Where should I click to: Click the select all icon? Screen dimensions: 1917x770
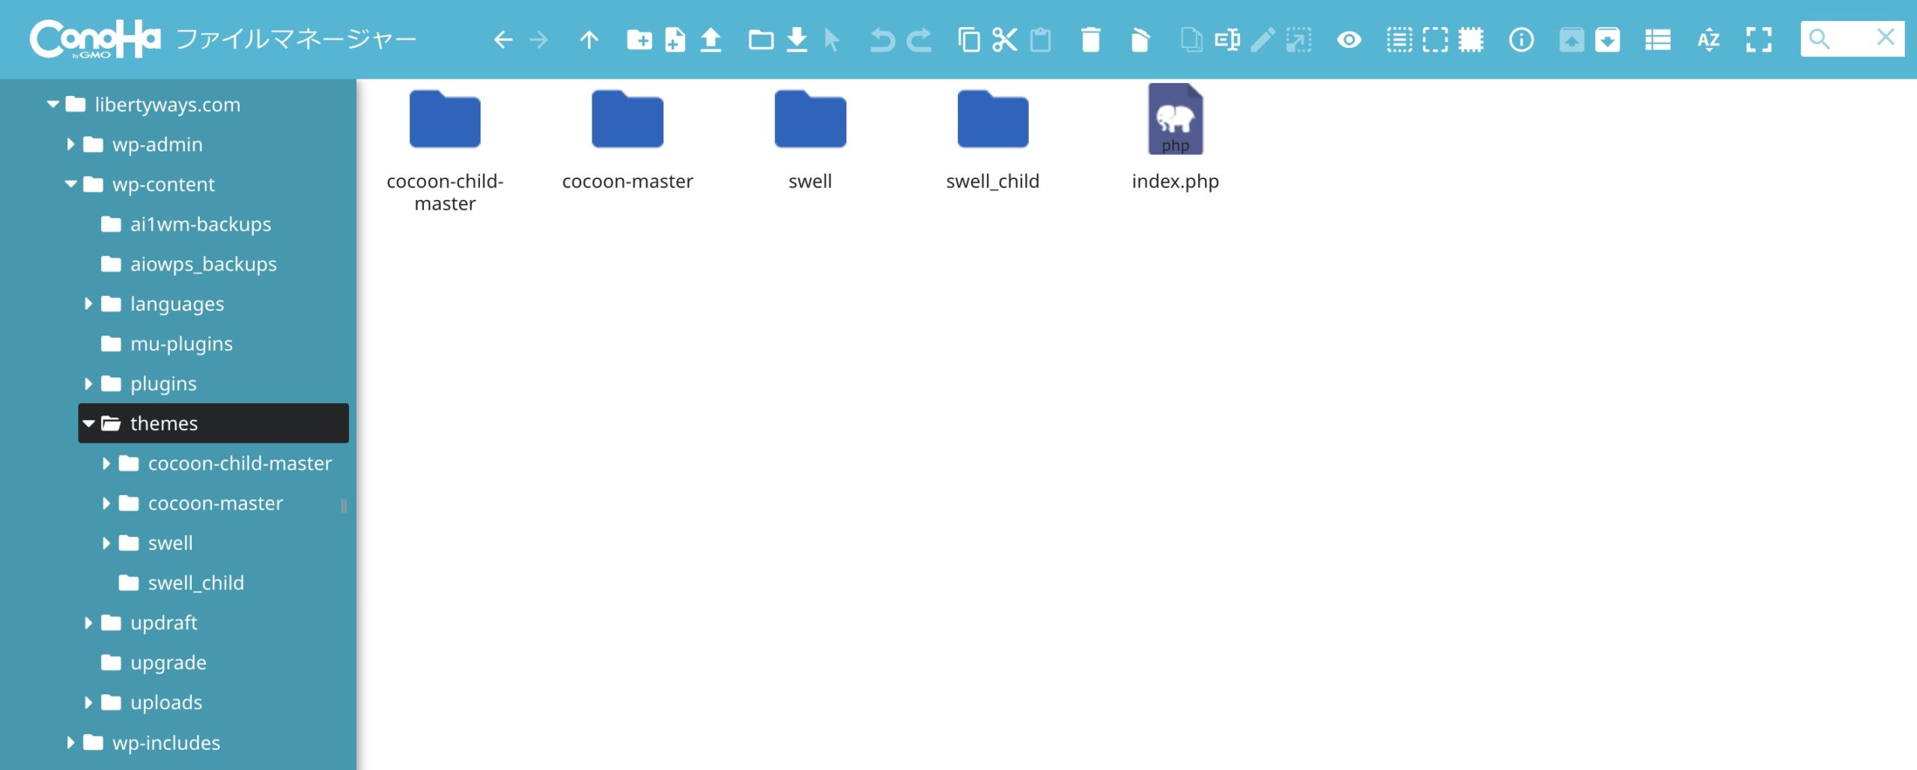coord(1399,40)
